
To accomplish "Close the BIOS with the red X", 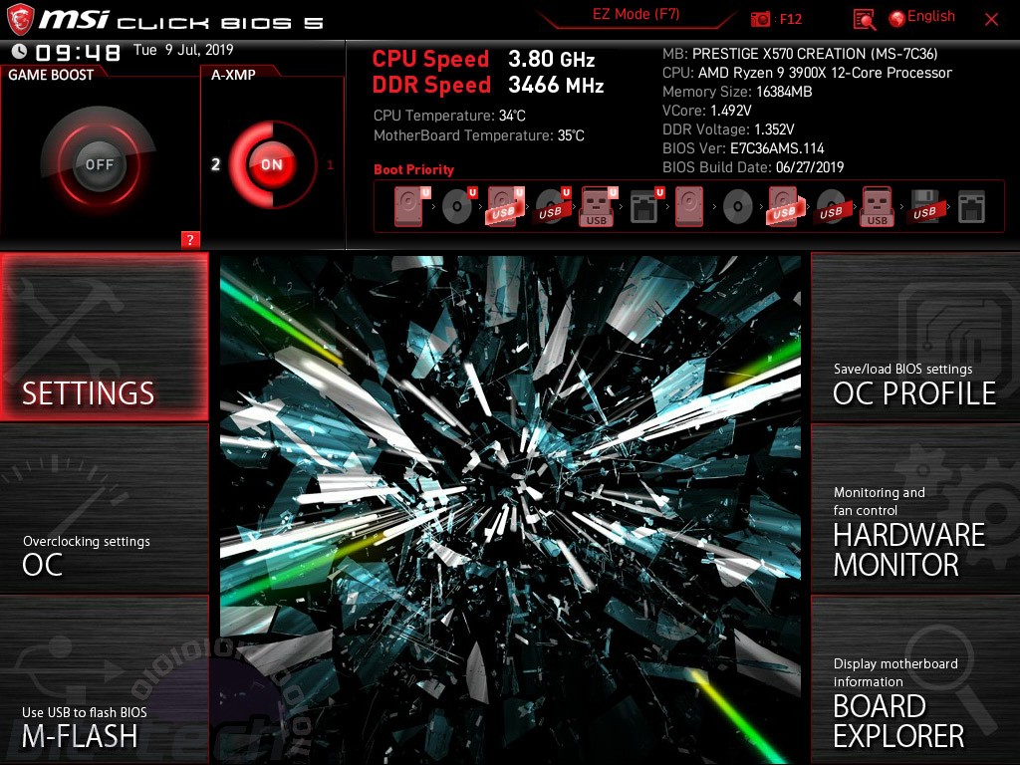I will point(991,20).
